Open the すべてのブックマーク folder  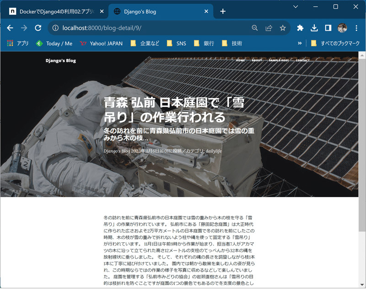[x=335, y=43]
